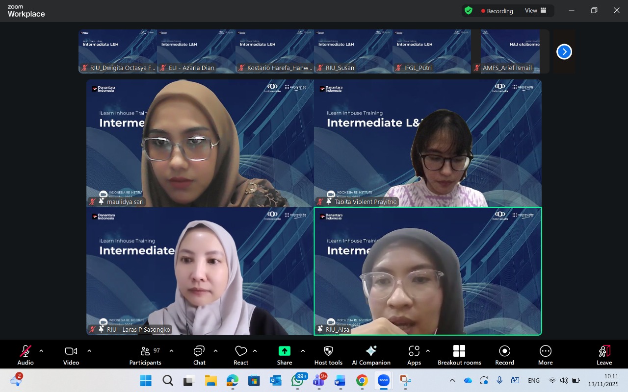Screen dimensions: 628x392
Task: Select the RIU_Susan video thumbnail
Action: click(353, 51)
